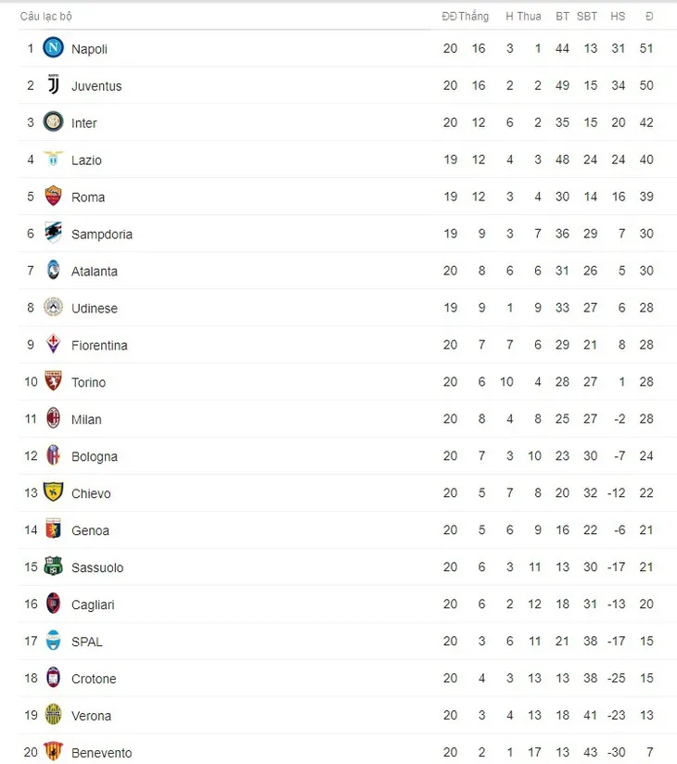Click the Atalanta club crest
The height and width of the screenshot is (764, 677).
tap(54, 271)
